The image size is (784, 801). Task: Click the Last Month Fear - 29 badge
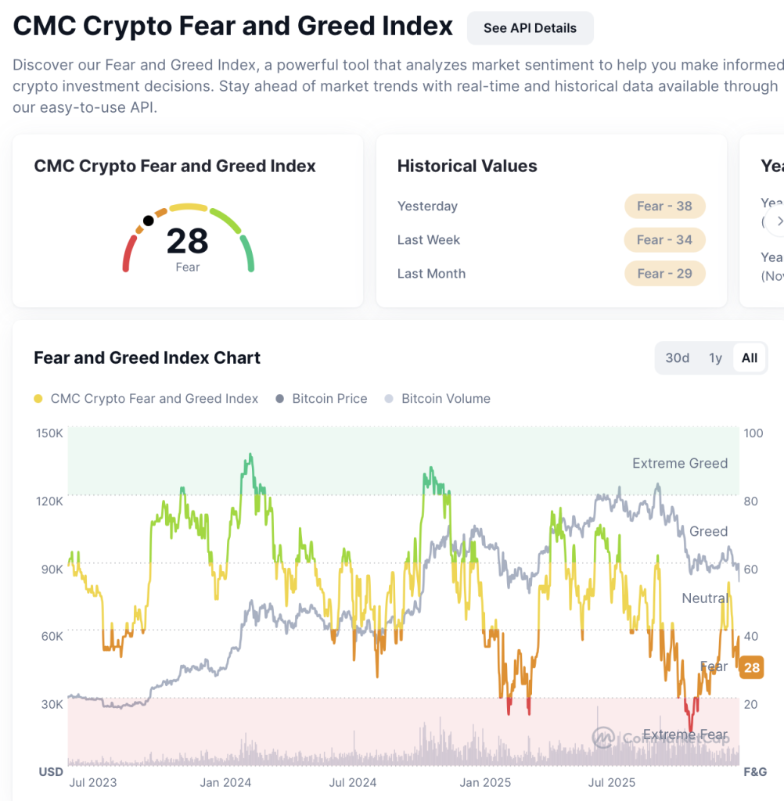pyautogui.click(x=664, y=273)
